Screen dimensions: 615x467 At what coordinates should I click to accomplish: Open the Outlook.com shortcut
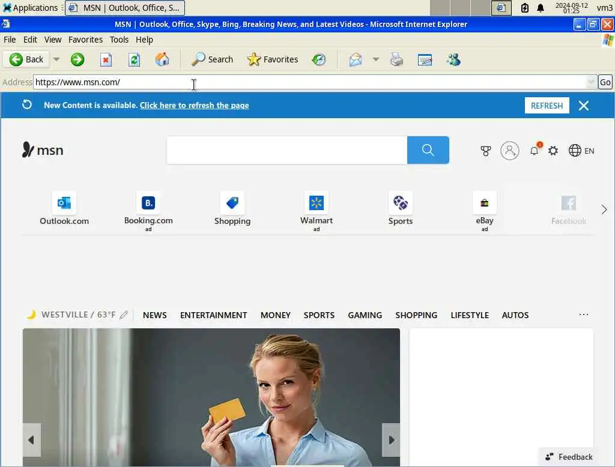tap(64, 209)
